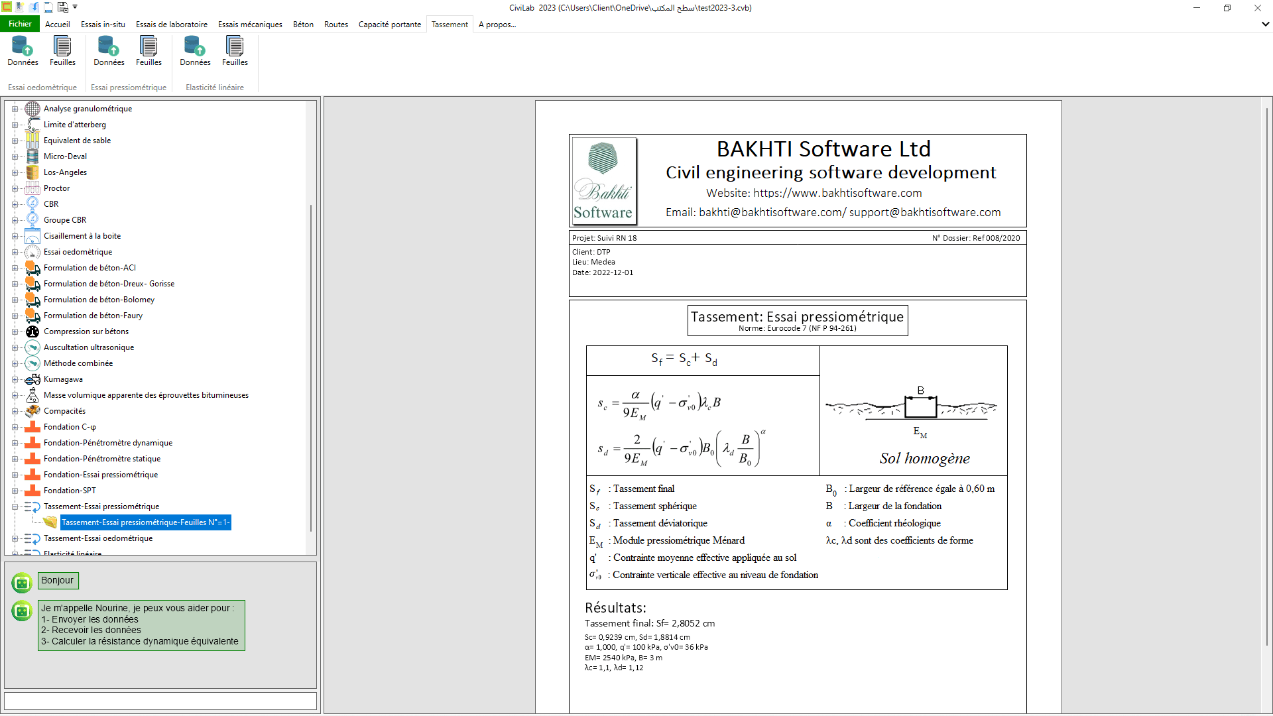Expand the Fondation-Pénétromètre statique node
The height and width of the screenshot is (716, 1273).
pos(15,459)
